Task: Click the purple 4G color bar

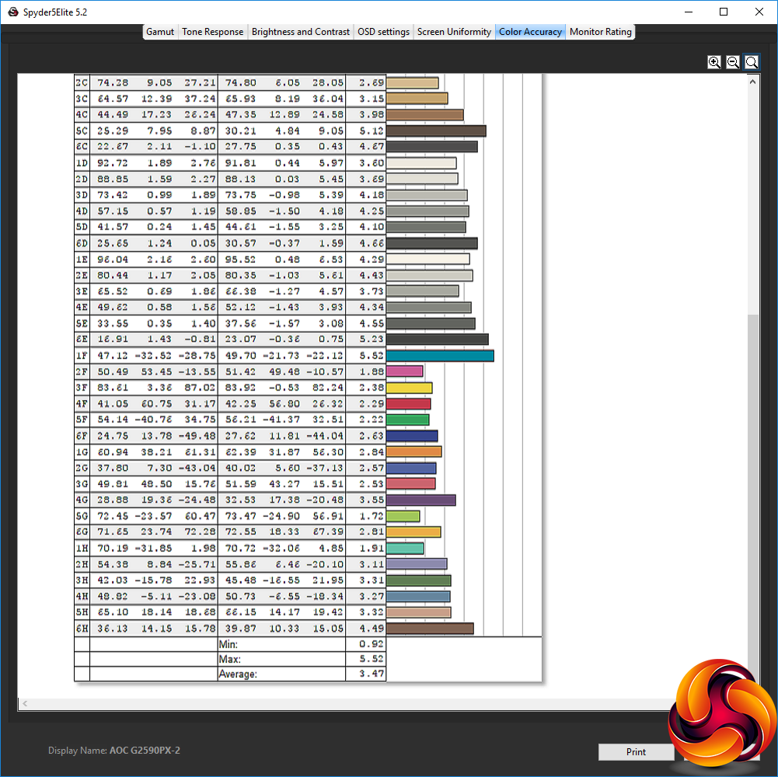Action: (x=420, y=500)
